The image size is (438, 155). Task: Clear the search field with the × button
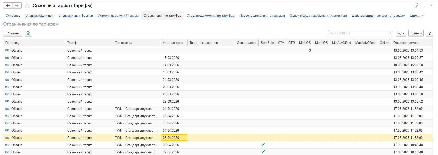(390, 33)
